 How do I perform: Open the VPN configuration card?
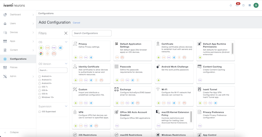[91, 119]
